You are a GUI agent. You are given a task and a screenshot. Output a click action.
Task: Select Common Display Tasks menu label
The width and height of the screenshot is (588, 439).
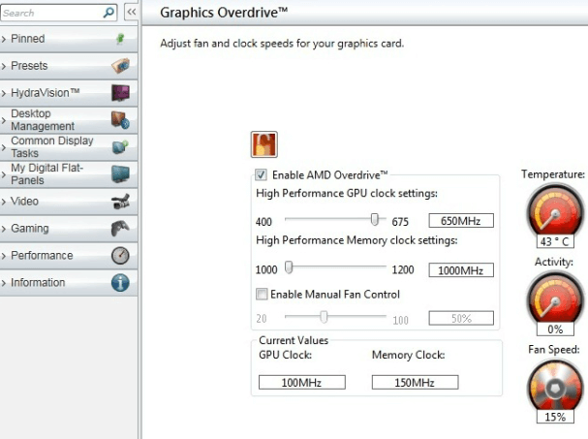(51, 147)
